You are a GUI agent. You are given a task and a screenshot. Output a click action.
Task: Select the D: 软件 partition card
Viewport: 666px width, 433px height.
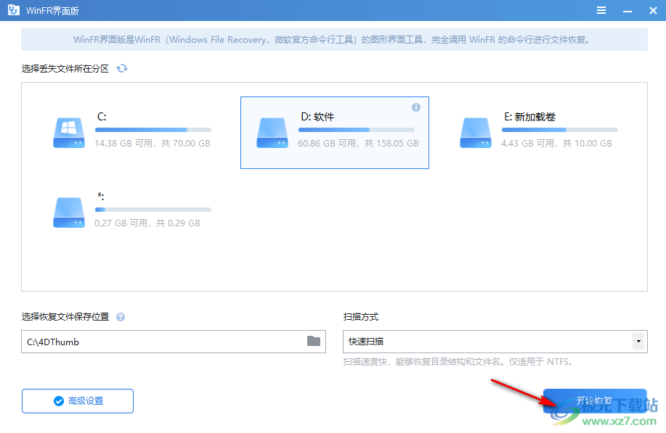(x=334, y=132)
